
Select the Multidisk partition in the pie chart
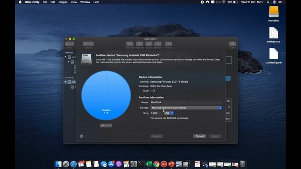[x=106, y=95]
